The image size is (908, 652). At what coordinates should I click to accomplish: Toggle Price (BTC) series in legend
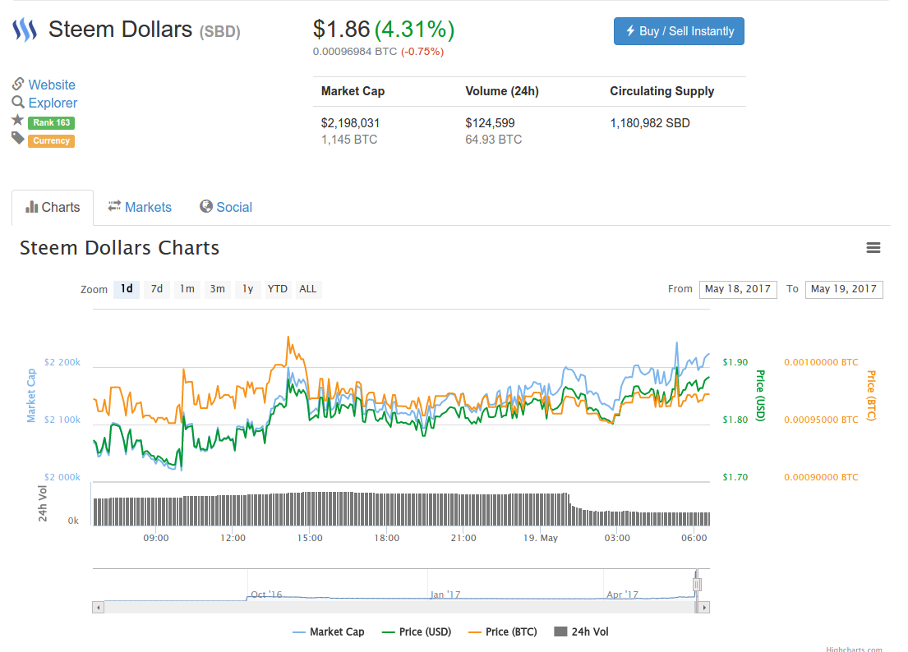point(503,631)
